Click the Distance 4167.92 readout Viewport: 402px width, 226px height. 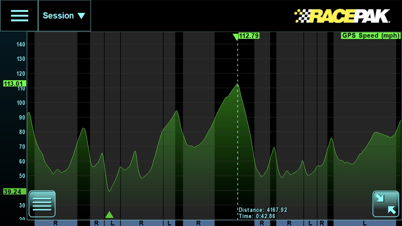(x=263, y=210)
